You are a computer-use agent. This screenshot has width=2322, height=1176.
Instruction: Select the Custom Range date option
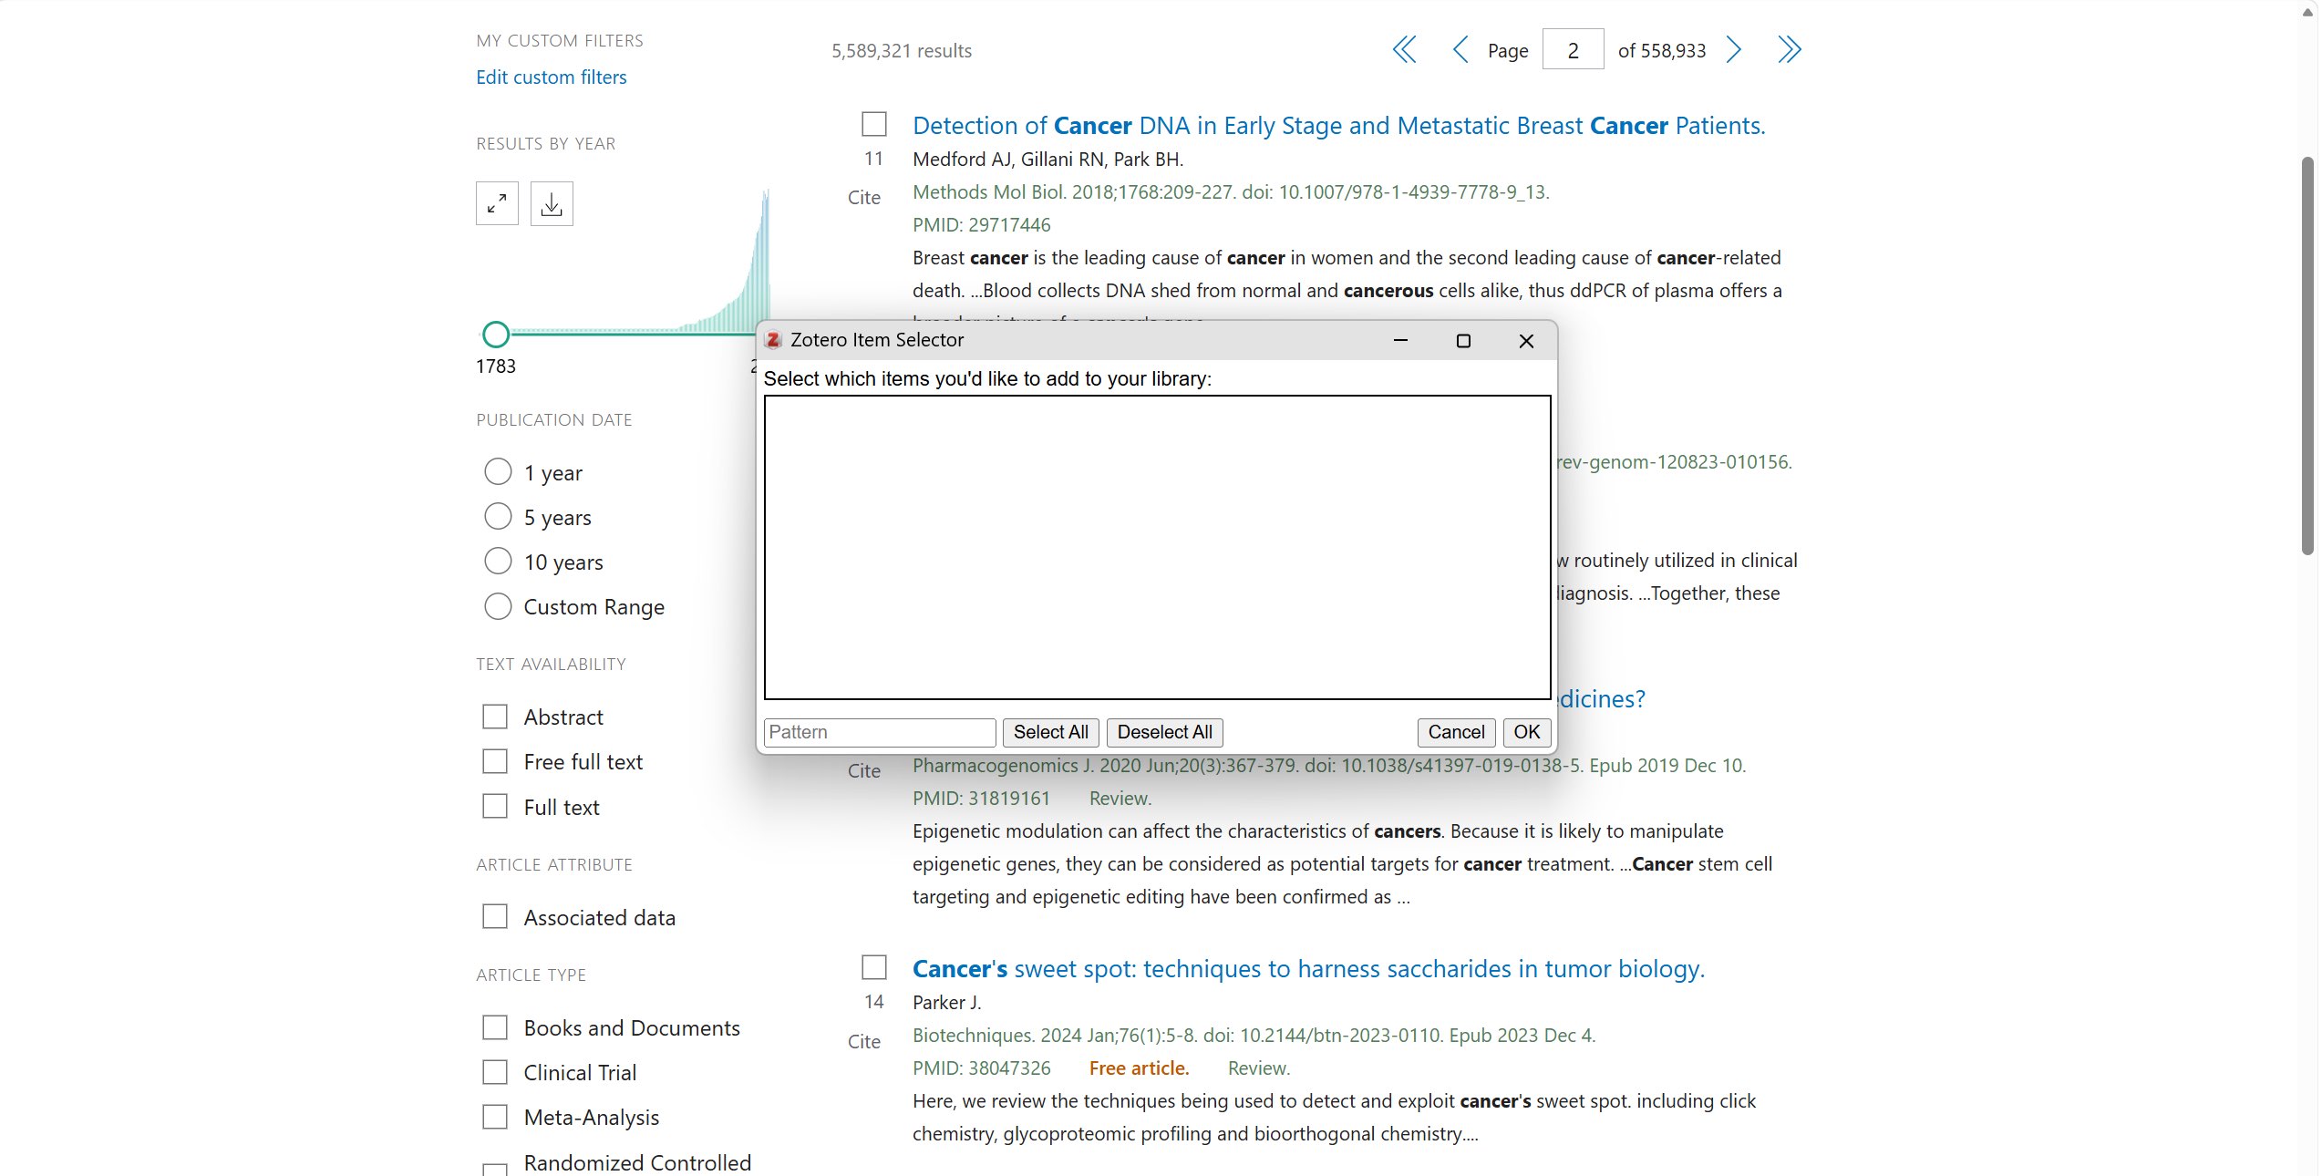click(x=498, y=606)
